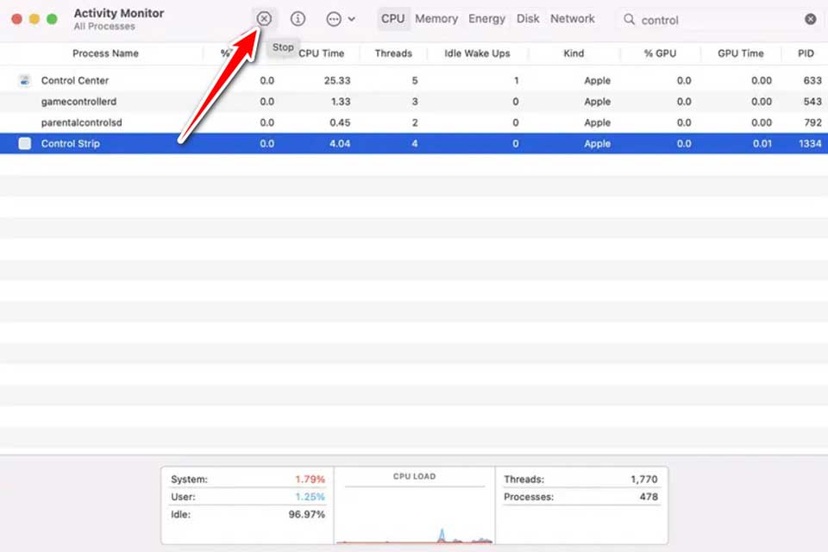Minimize the window with the yellow button
Image resolution: width=828 pixels, height=552 pixels.
34,20
